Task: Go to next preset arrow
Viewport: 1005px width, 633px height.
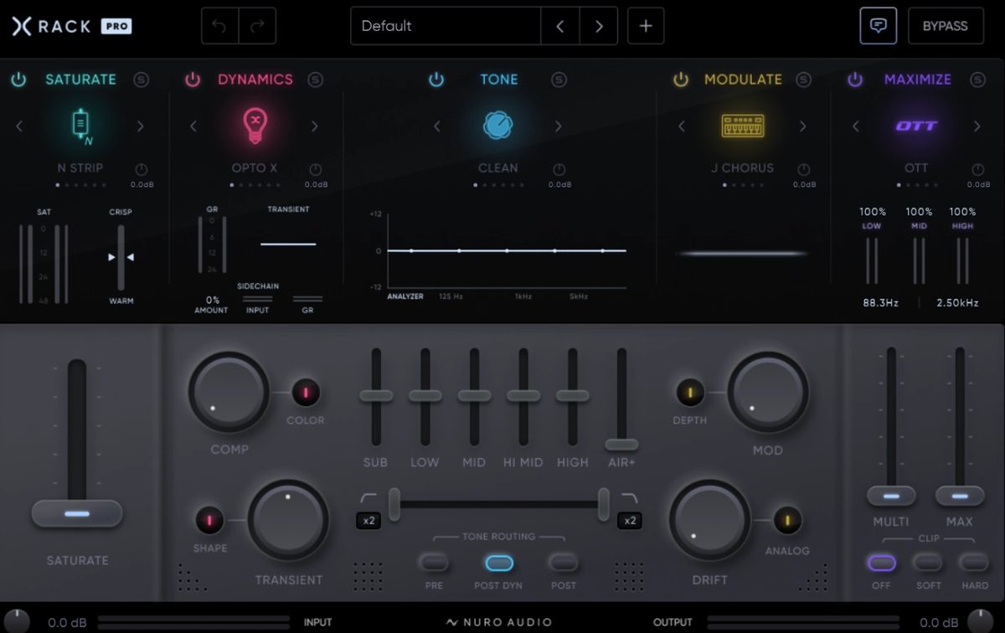Action: (x=599, y=26)
